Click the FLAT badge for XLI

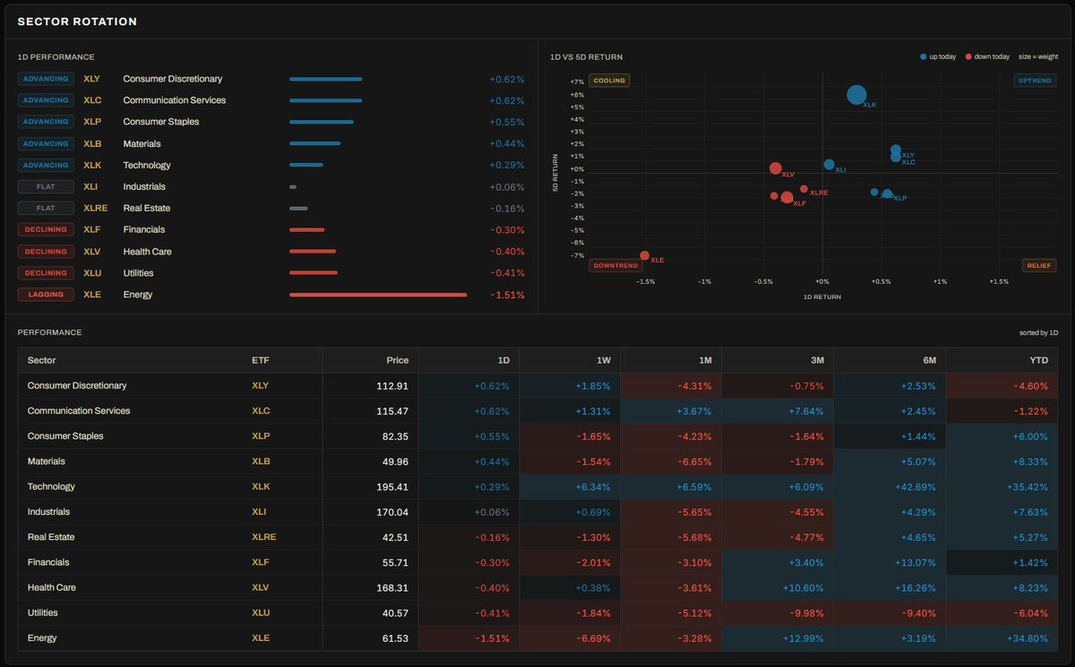pos(46,187)
